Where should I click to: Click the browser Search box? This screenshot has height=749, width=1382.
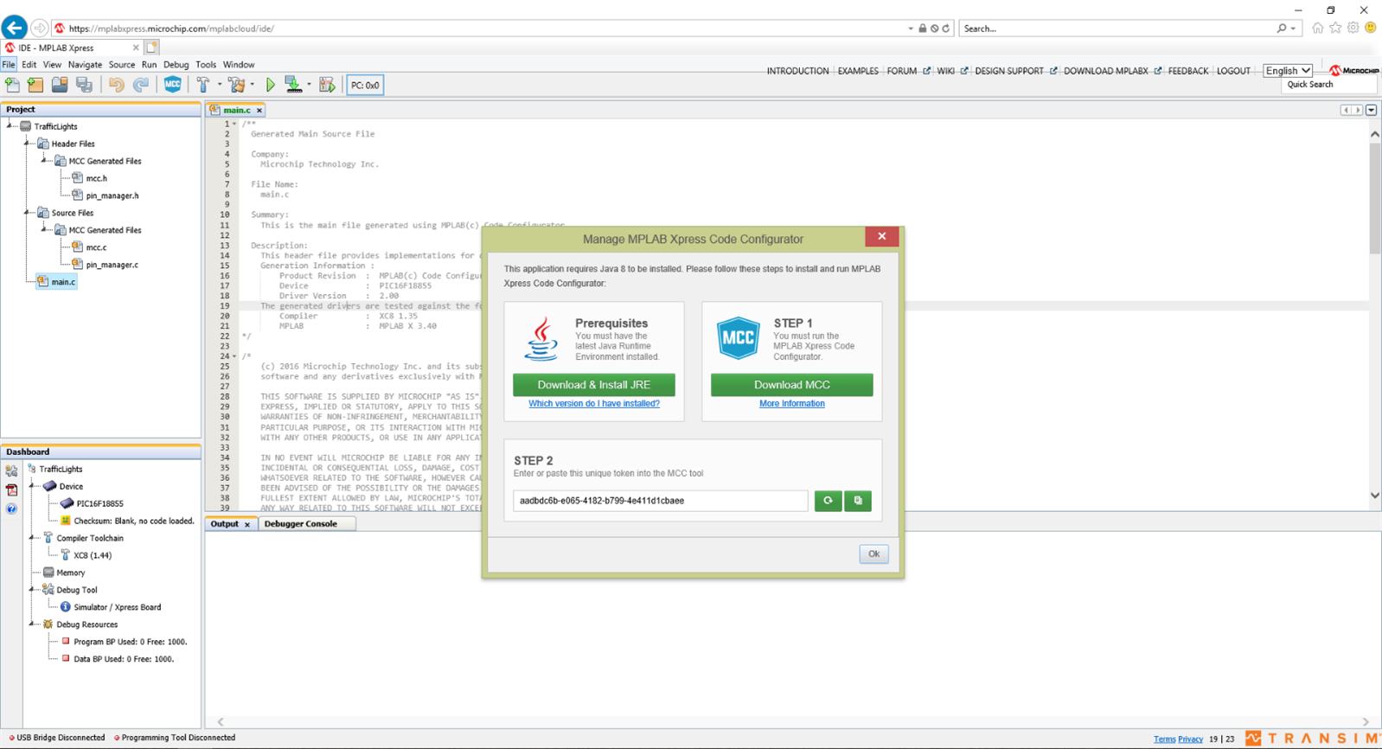coord(1118,29)
